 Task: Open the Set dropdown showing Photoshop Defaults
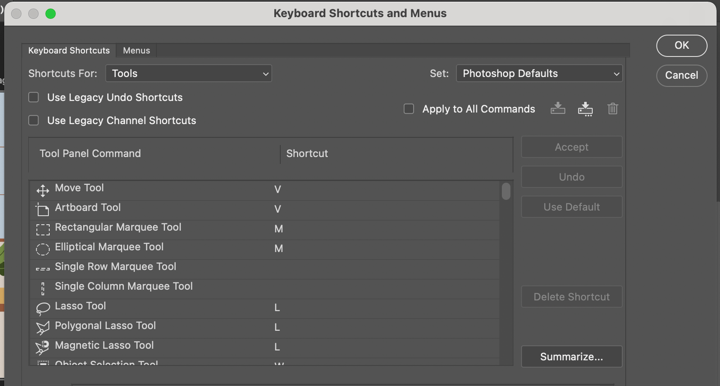(539, 73)
